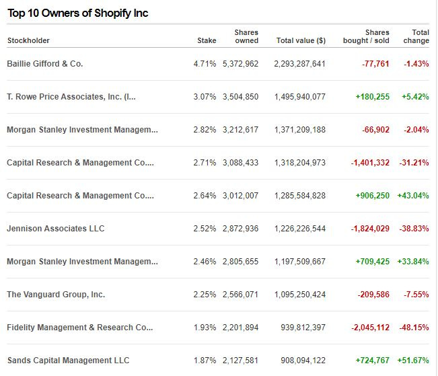438x376 pixels.
Task: Click shares owned 3,088,433
Action: [240, 163]
